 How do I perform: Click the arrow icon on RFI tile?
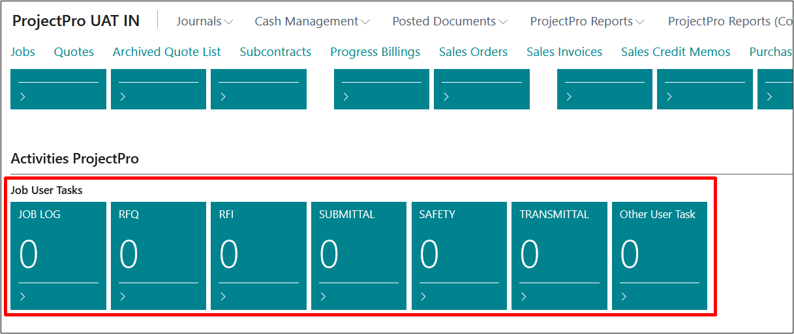point(223,297)
